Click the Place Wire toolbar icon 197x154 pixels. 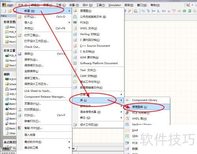(x=143, y=11)
